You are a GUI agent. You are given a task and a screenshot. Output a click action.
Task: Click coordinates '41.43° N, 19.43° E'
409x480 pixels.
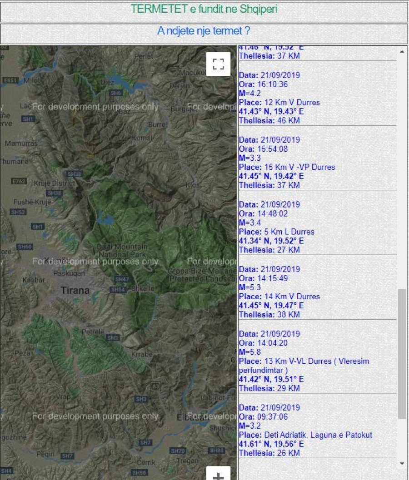pos(271,111)
